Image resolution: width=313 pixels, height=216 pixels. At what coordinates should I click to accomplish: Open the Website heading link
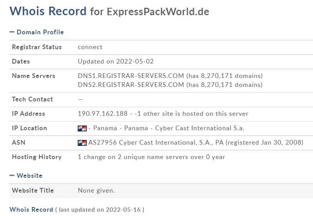click(x=30, y=175)
